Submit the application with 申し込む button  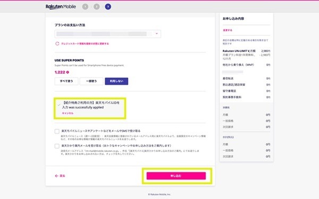pos(176,176)
